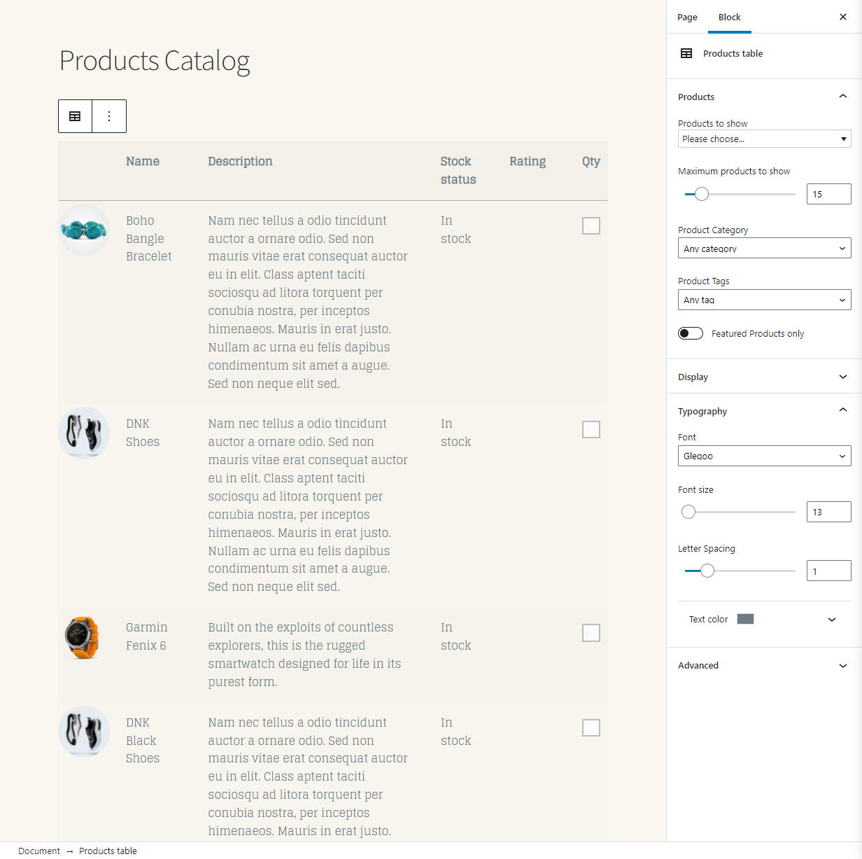Switch to the Page tab

687,17
